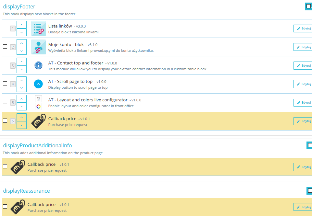This screenshot has width=312, height=216.
Task: Click Callback price tag icon in displayProductAdditionalInfo
Action: [18, 167]
